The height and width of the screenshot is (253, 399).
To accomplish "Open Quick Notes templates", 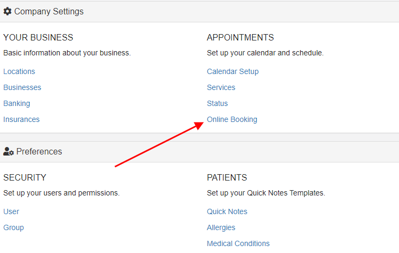I will [x=227, y=211].
